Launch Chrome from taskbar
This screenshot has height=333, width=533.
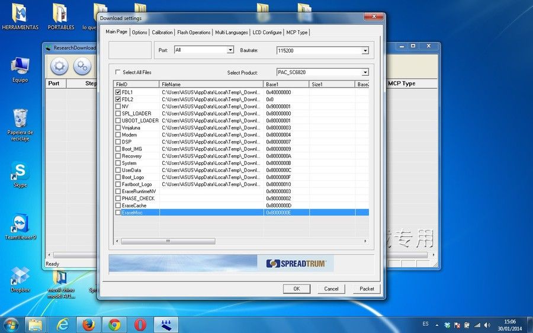coord(114,325)
